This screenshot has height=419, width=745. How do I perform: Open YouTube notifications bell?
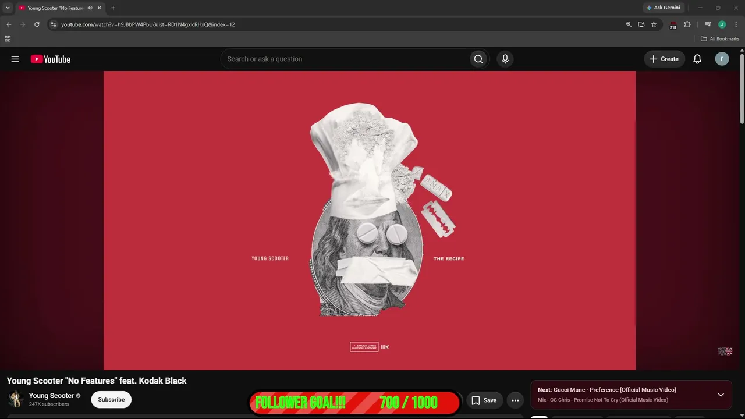click(697, 59)
